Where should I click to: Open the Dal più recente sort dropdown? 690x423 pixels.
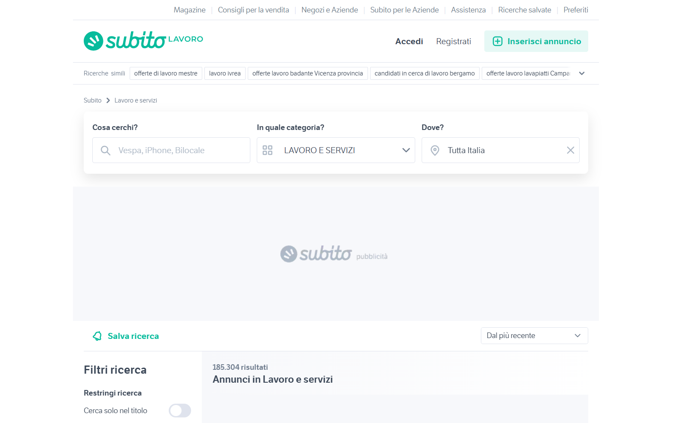click(x=534, y=335)
